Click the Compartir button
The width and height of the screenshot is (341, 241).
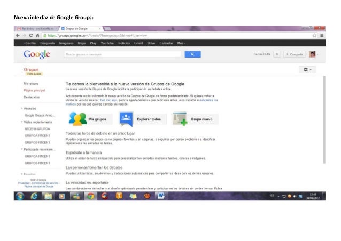294,54
